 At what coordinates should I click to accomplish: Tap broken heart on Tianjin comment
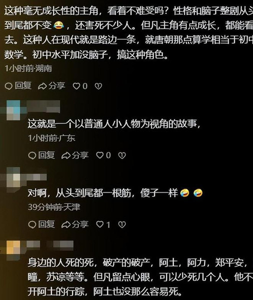click(x=122, y=224)
